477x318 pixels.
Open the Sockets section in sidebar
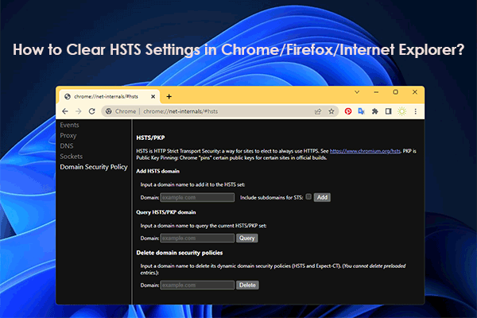72,157
